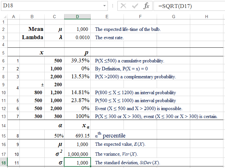Viewport: 225px width, 168px height.
Task: Select row 1 header
Action: (4, 22)
